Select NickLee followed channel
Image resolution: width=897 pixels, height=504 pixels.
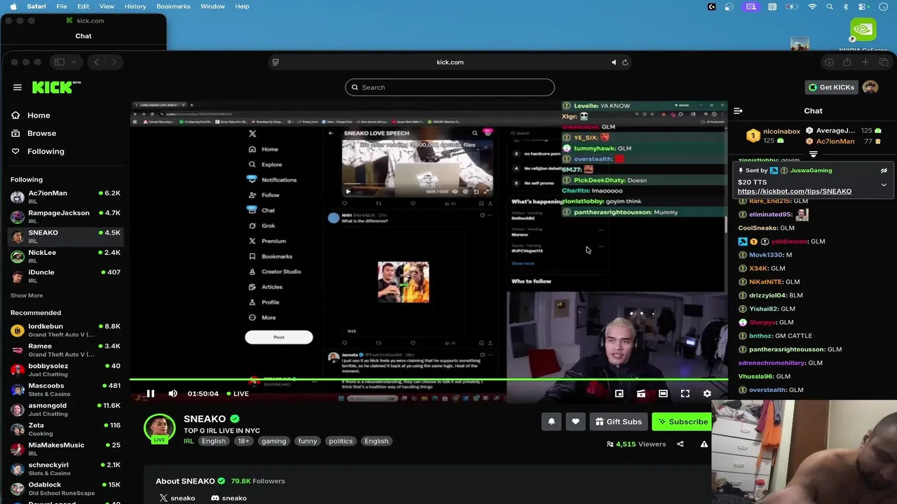[x=65, y=256]
